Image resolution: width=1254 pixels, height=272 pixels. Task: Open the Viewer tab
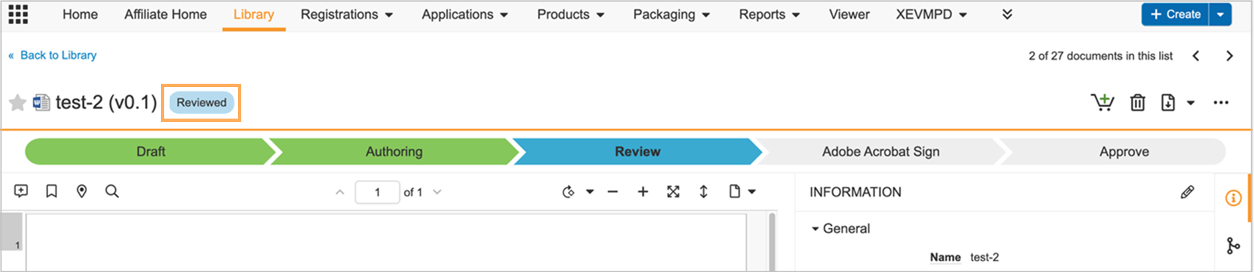pyautogui.click(x=849, y=15)
